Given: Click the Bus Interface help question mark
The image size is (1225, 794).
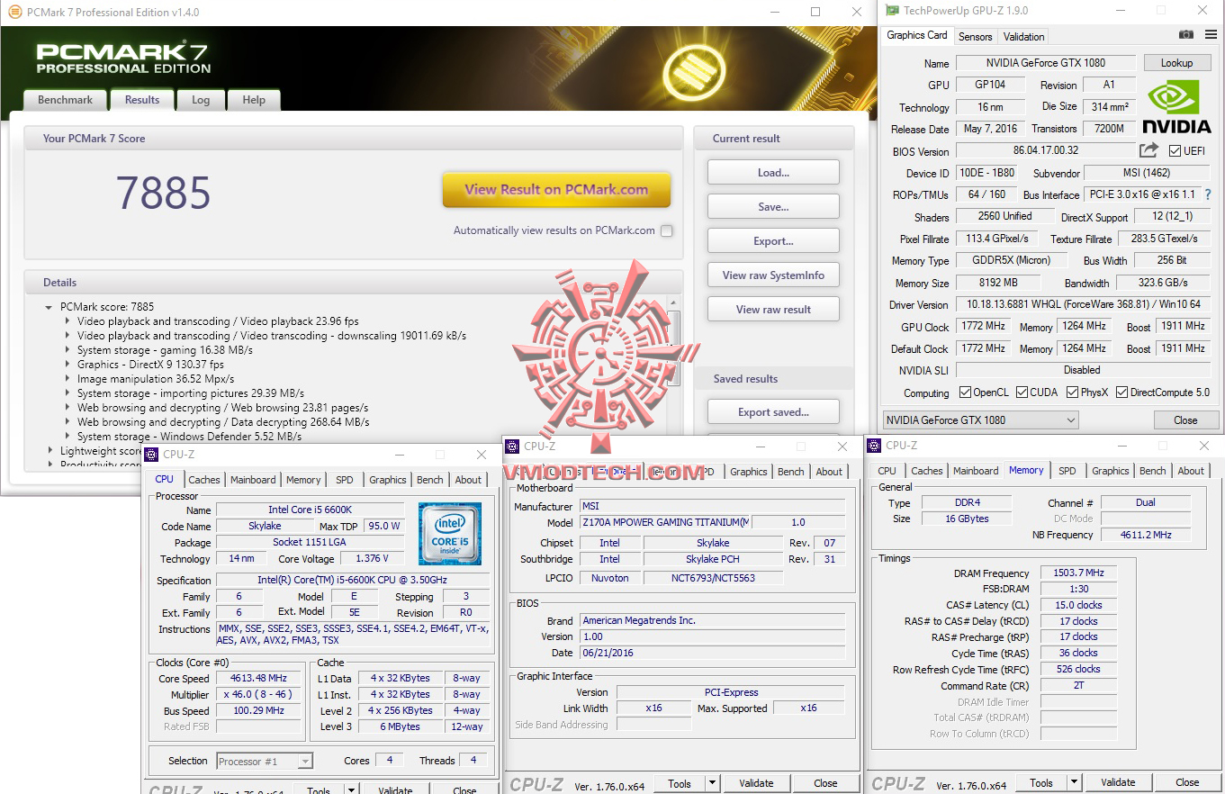Looking at the screenshot, I should [1207, 194].
